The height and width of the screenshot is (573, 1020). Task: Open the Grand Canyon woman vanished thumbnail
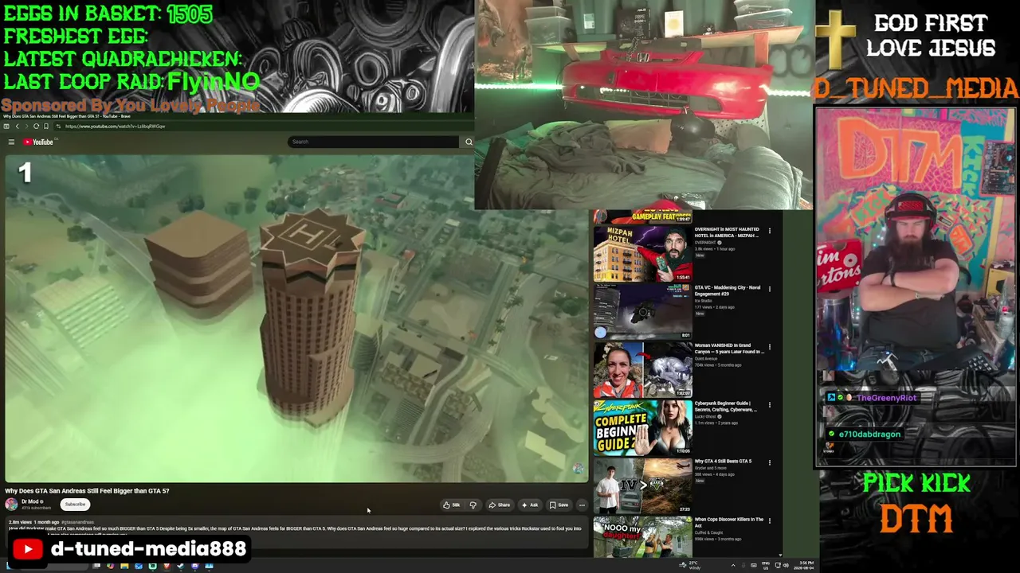642,370
